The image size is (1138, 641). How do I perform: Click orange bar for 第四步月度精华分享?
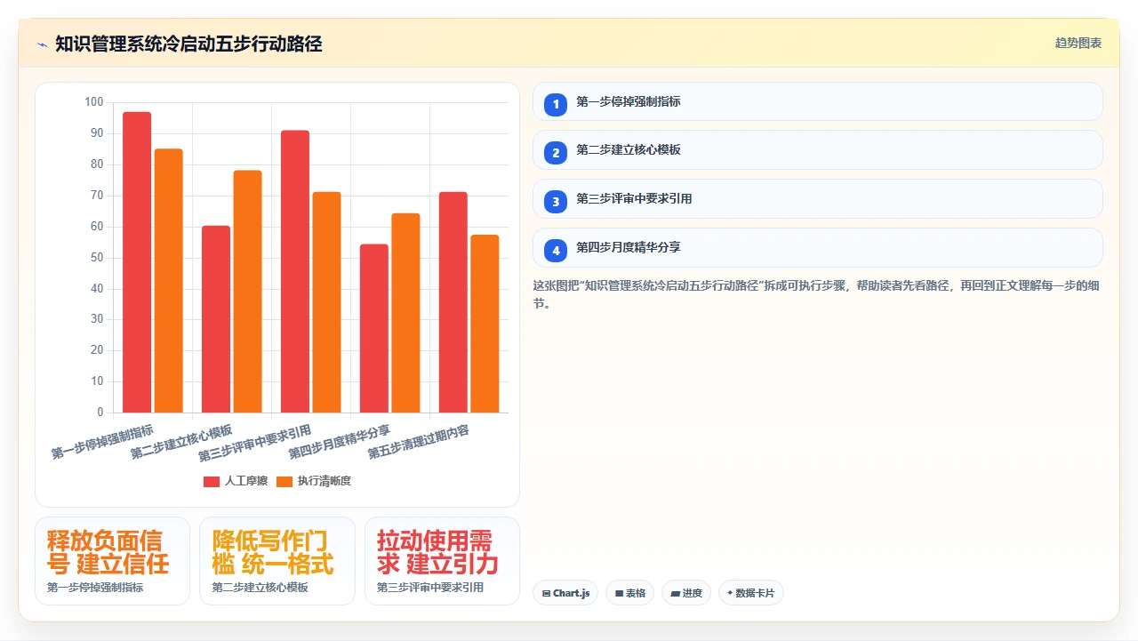(x=406, y=313)
